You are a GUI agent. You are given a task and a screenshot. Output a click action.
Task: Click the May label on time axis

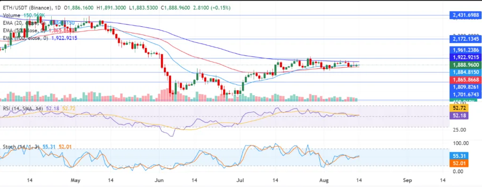[x=76, y=180]
